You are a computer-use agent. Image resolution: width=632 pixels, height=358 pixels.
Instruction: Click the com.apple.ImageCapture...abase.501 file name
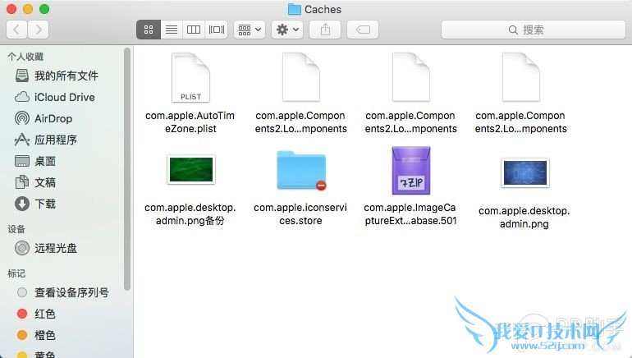pyautogui.click(x=410, y=214)
